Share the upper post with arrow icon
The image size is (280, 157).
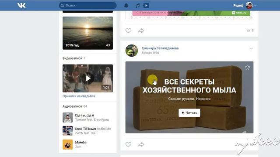(x=141, y=31)
